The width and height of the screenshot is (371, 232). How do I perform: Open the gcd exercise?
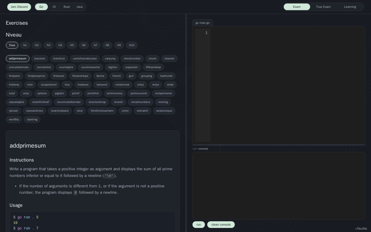point(131,76)
